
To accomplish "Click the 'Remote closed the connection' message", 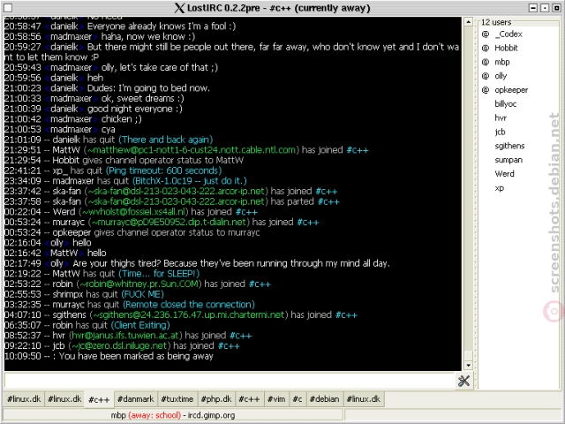I will pyautogui.click(x=189, y=304).
